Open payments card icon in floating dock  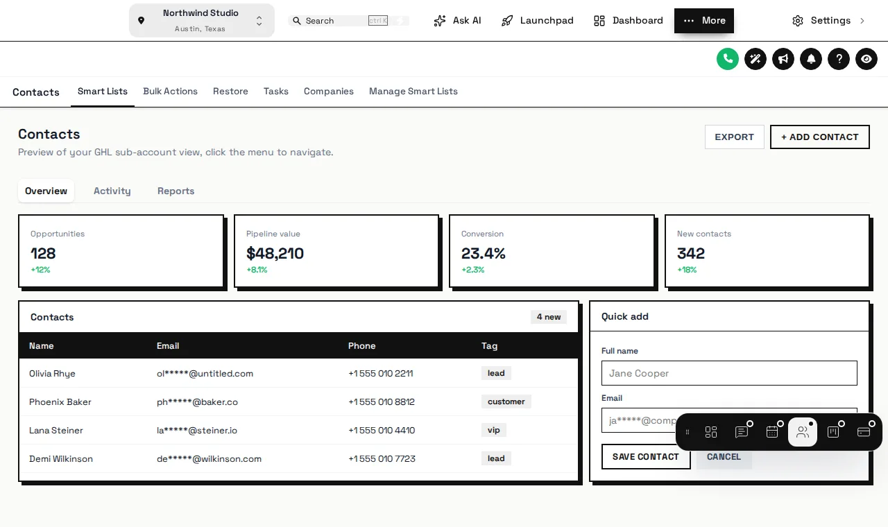864,432
